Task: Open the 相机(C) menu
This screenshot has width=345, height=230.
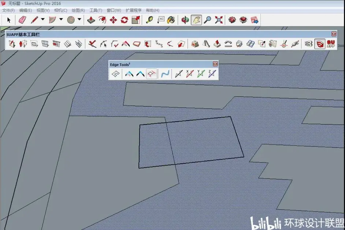Action: [60, 10]
